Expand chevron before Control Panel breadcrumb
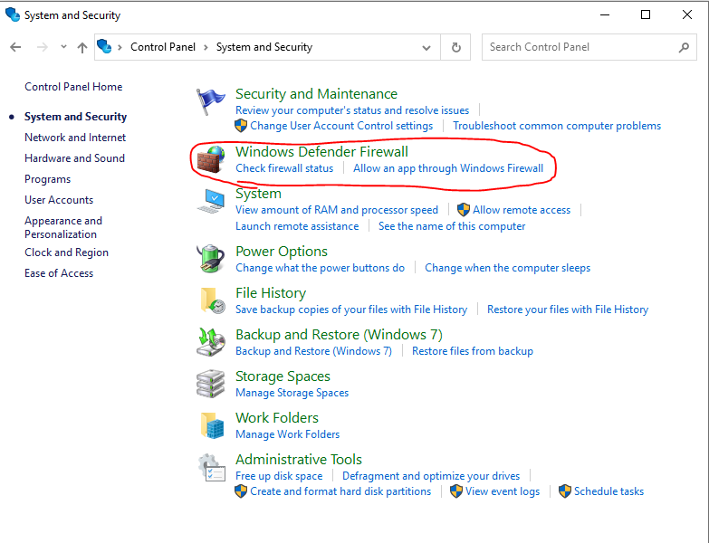This screenshot has height=543, width=709. 120,47
